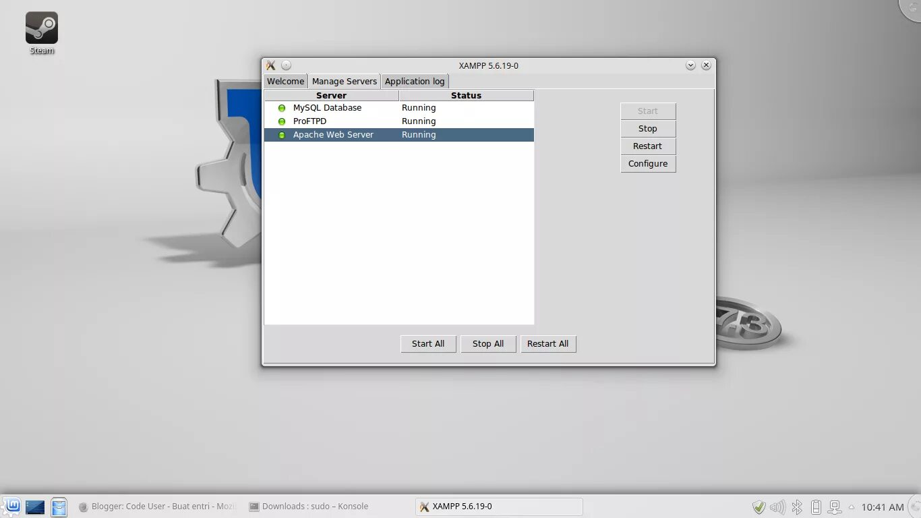
Task: Switch to the Konsole Downloads sudo window
Action: 308,507
